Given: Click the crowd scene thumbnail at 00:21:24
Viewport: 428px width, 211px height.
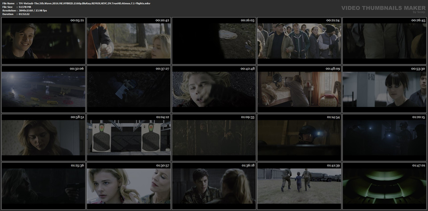Looking at the screenshot, I should pyautogui.click(x=299, y=41).
